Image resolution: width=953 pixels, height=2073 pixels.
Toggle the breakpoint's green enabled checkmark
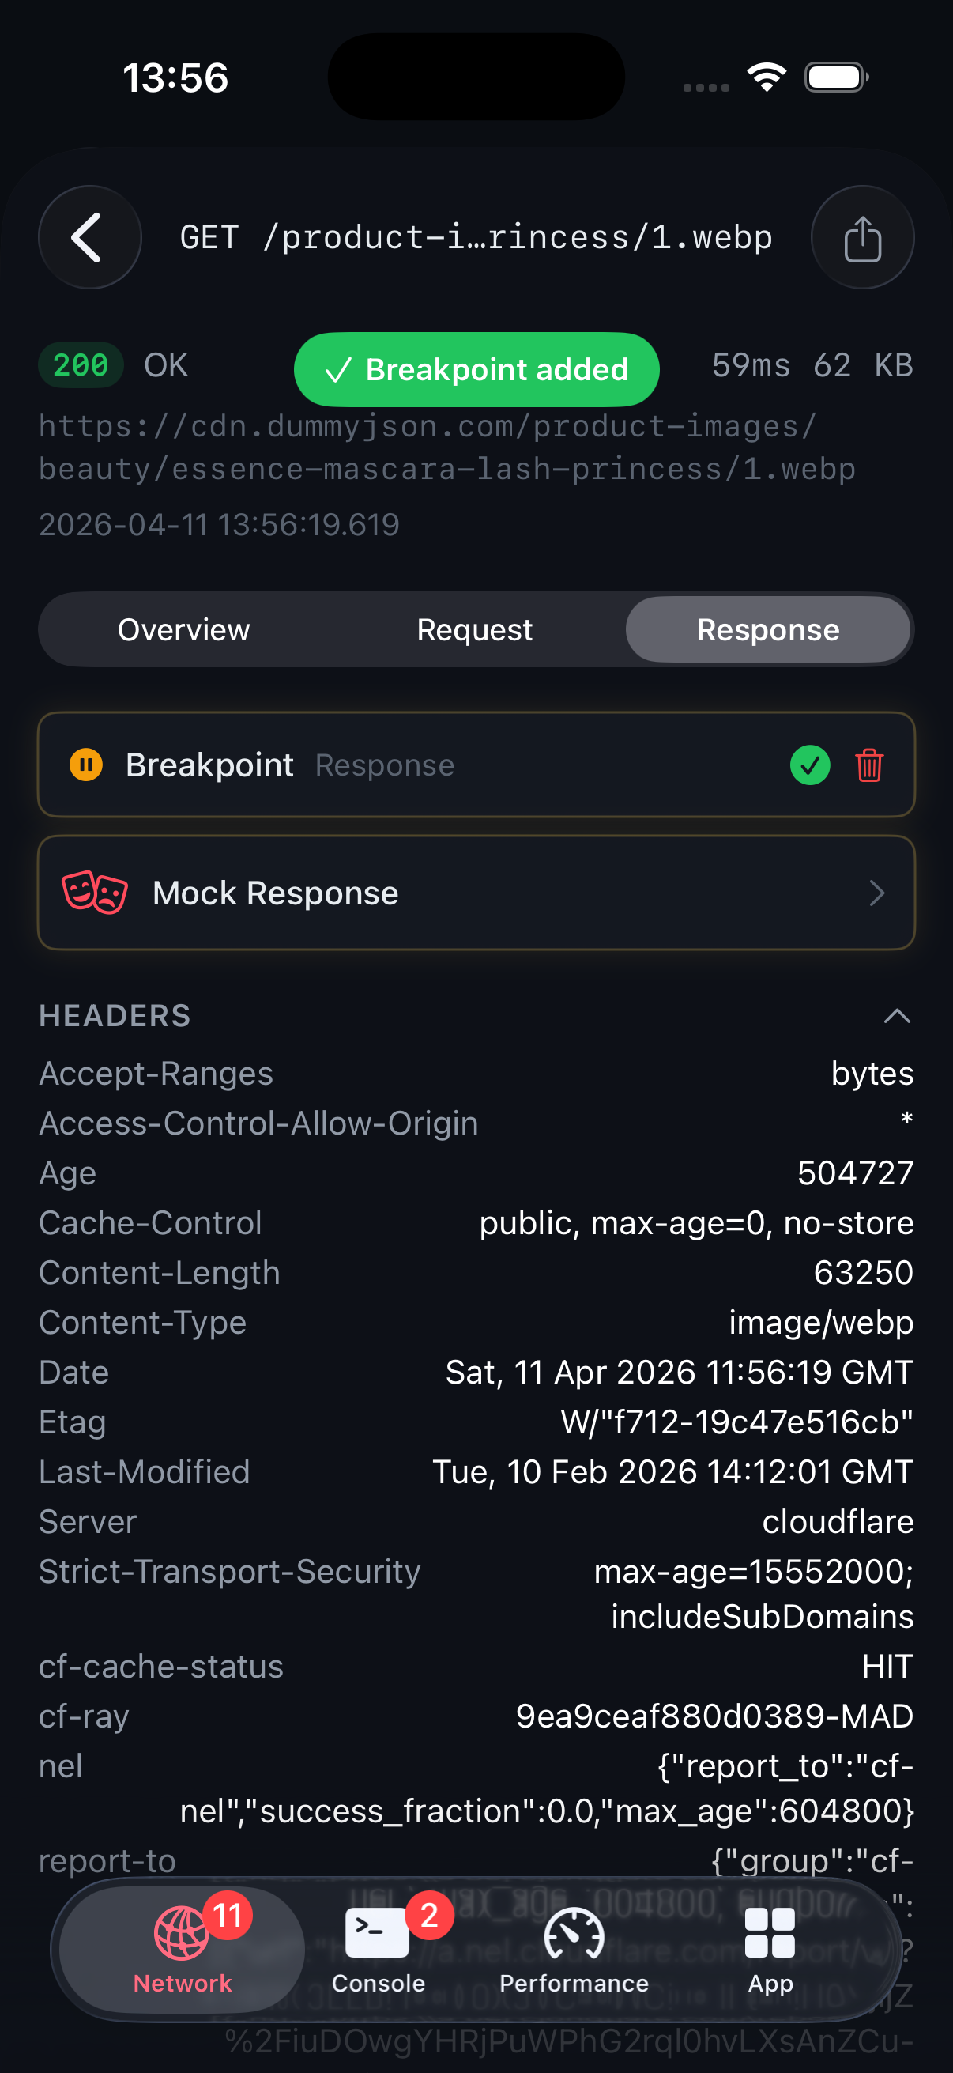(x=810, y=765)
